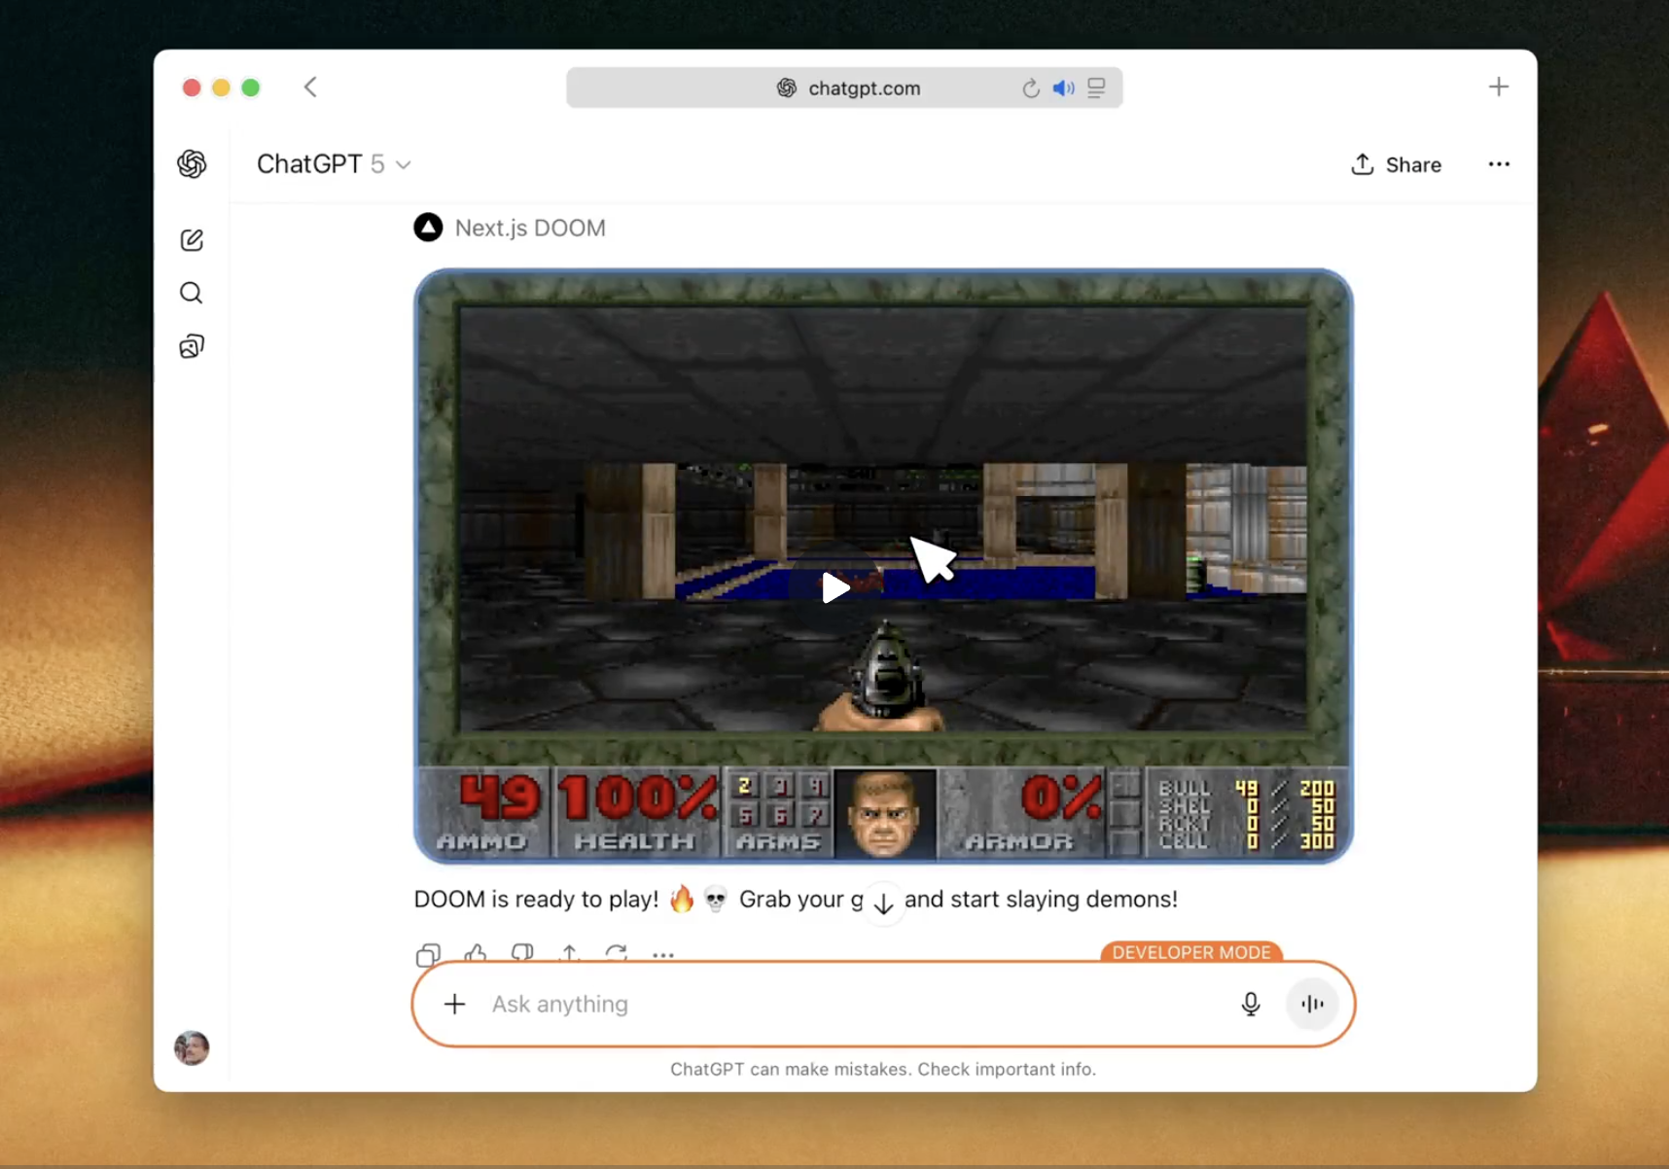
Task: Click the Doomguy face in HUD
Action: (885, 813)
